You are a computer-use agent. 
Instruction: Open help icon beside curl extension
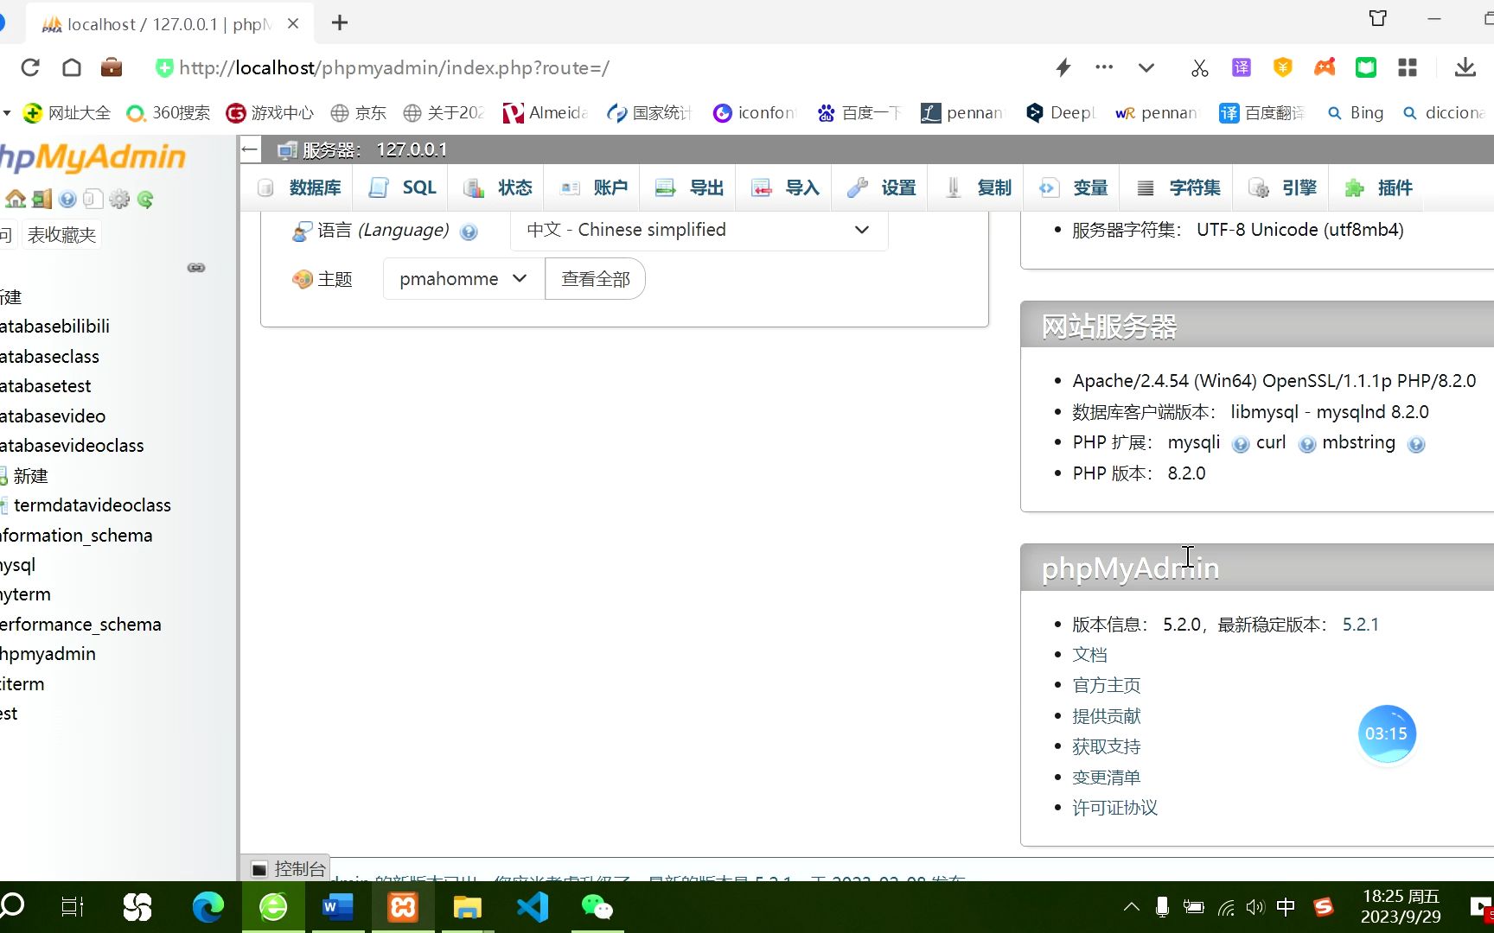1307,444
